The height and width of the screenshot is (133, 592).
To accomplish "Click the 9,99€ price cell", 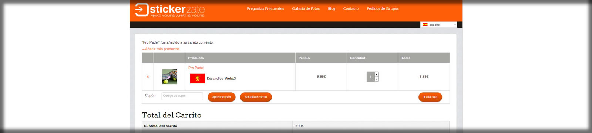I will (321, 76).
